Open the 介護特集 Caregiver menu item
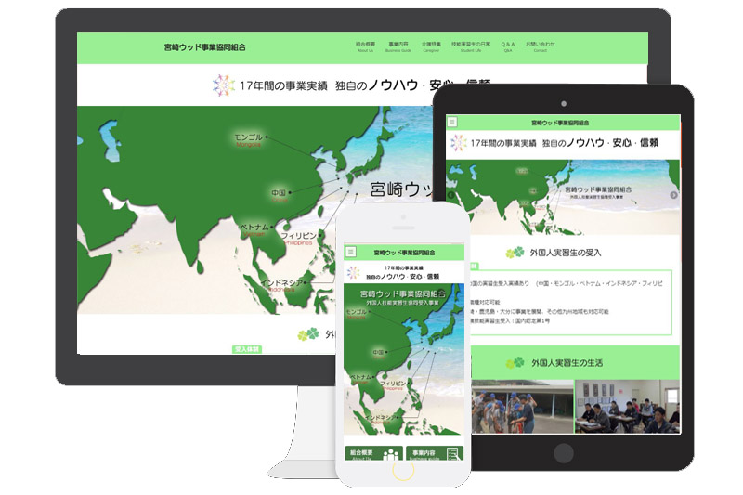Viewport: 743px width, 495px height. coord(431,46)
